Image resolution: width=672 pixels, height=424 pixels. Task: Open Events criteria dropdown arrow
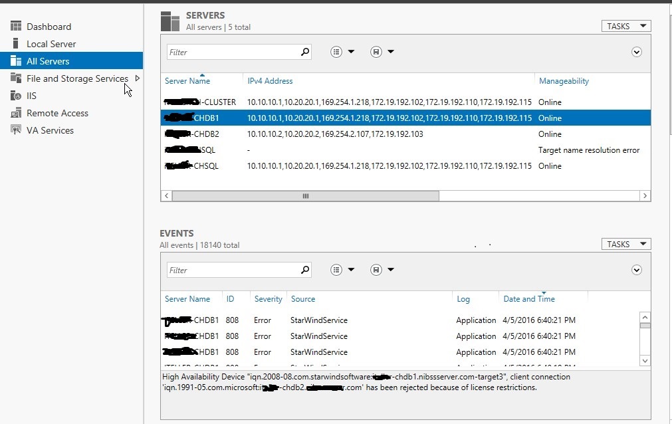tap(351, 269)
